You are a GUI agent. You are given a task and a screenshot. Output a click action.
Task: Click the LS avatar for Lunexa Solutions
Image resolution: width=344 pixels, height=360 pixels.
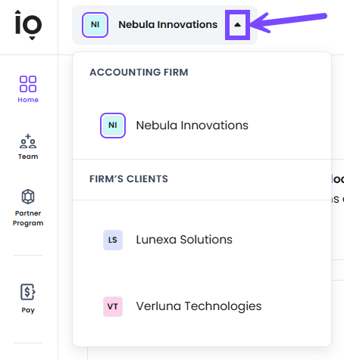point(113,240)
